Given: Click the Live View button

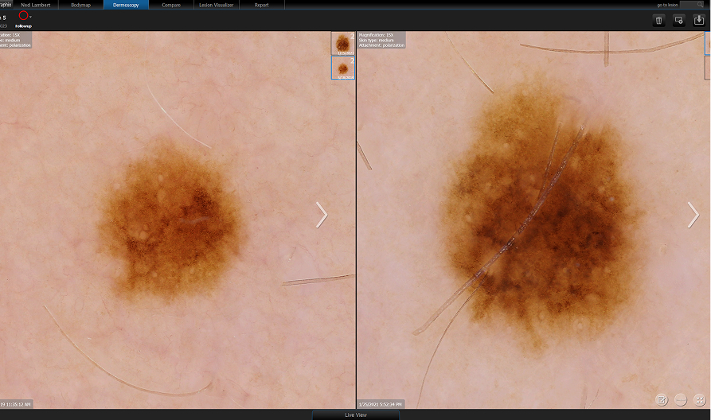Looking at the screenshot, I should click(x=355, y=414).
